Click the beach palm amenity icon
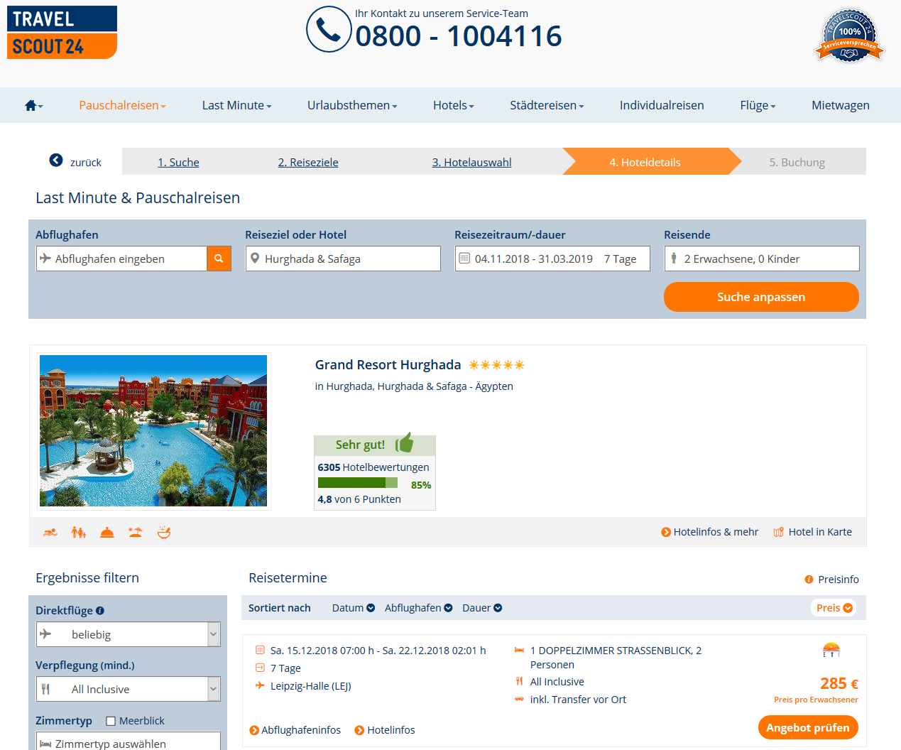 pos(135,532)
